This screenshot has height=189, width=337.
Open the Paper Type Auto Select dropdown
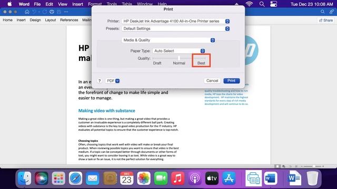(x=179, y=51)
